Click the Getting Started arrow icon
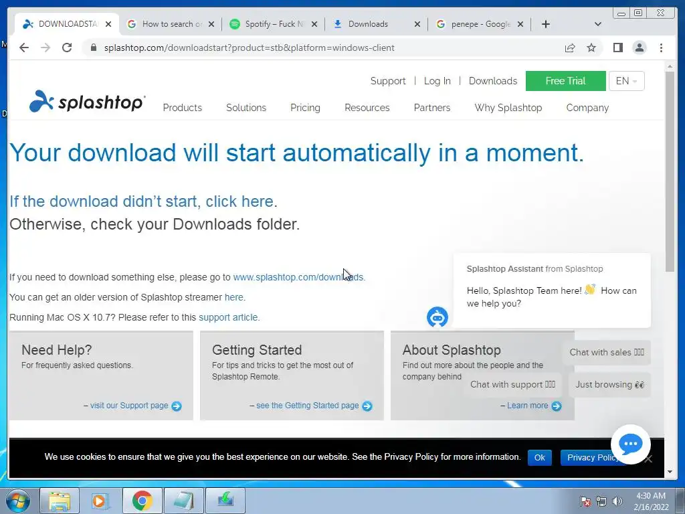The height and width of the screenshot is (514, 685). [x=367, y=406]
